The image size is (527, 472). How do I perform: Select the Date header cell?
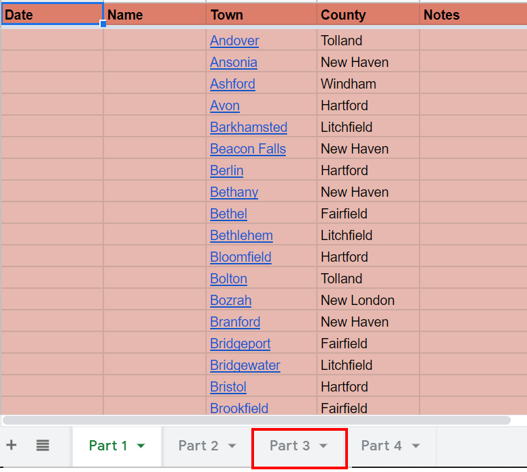51,14
